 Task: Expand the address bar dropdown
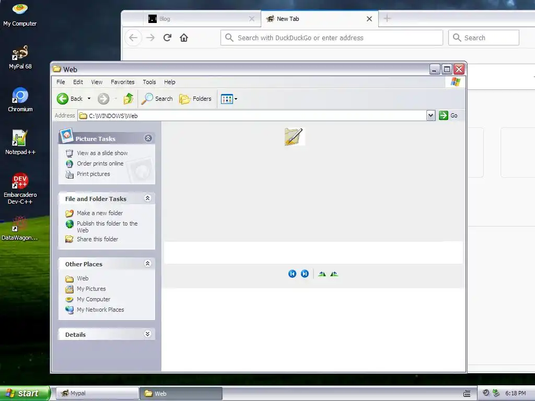pos(431,115)
